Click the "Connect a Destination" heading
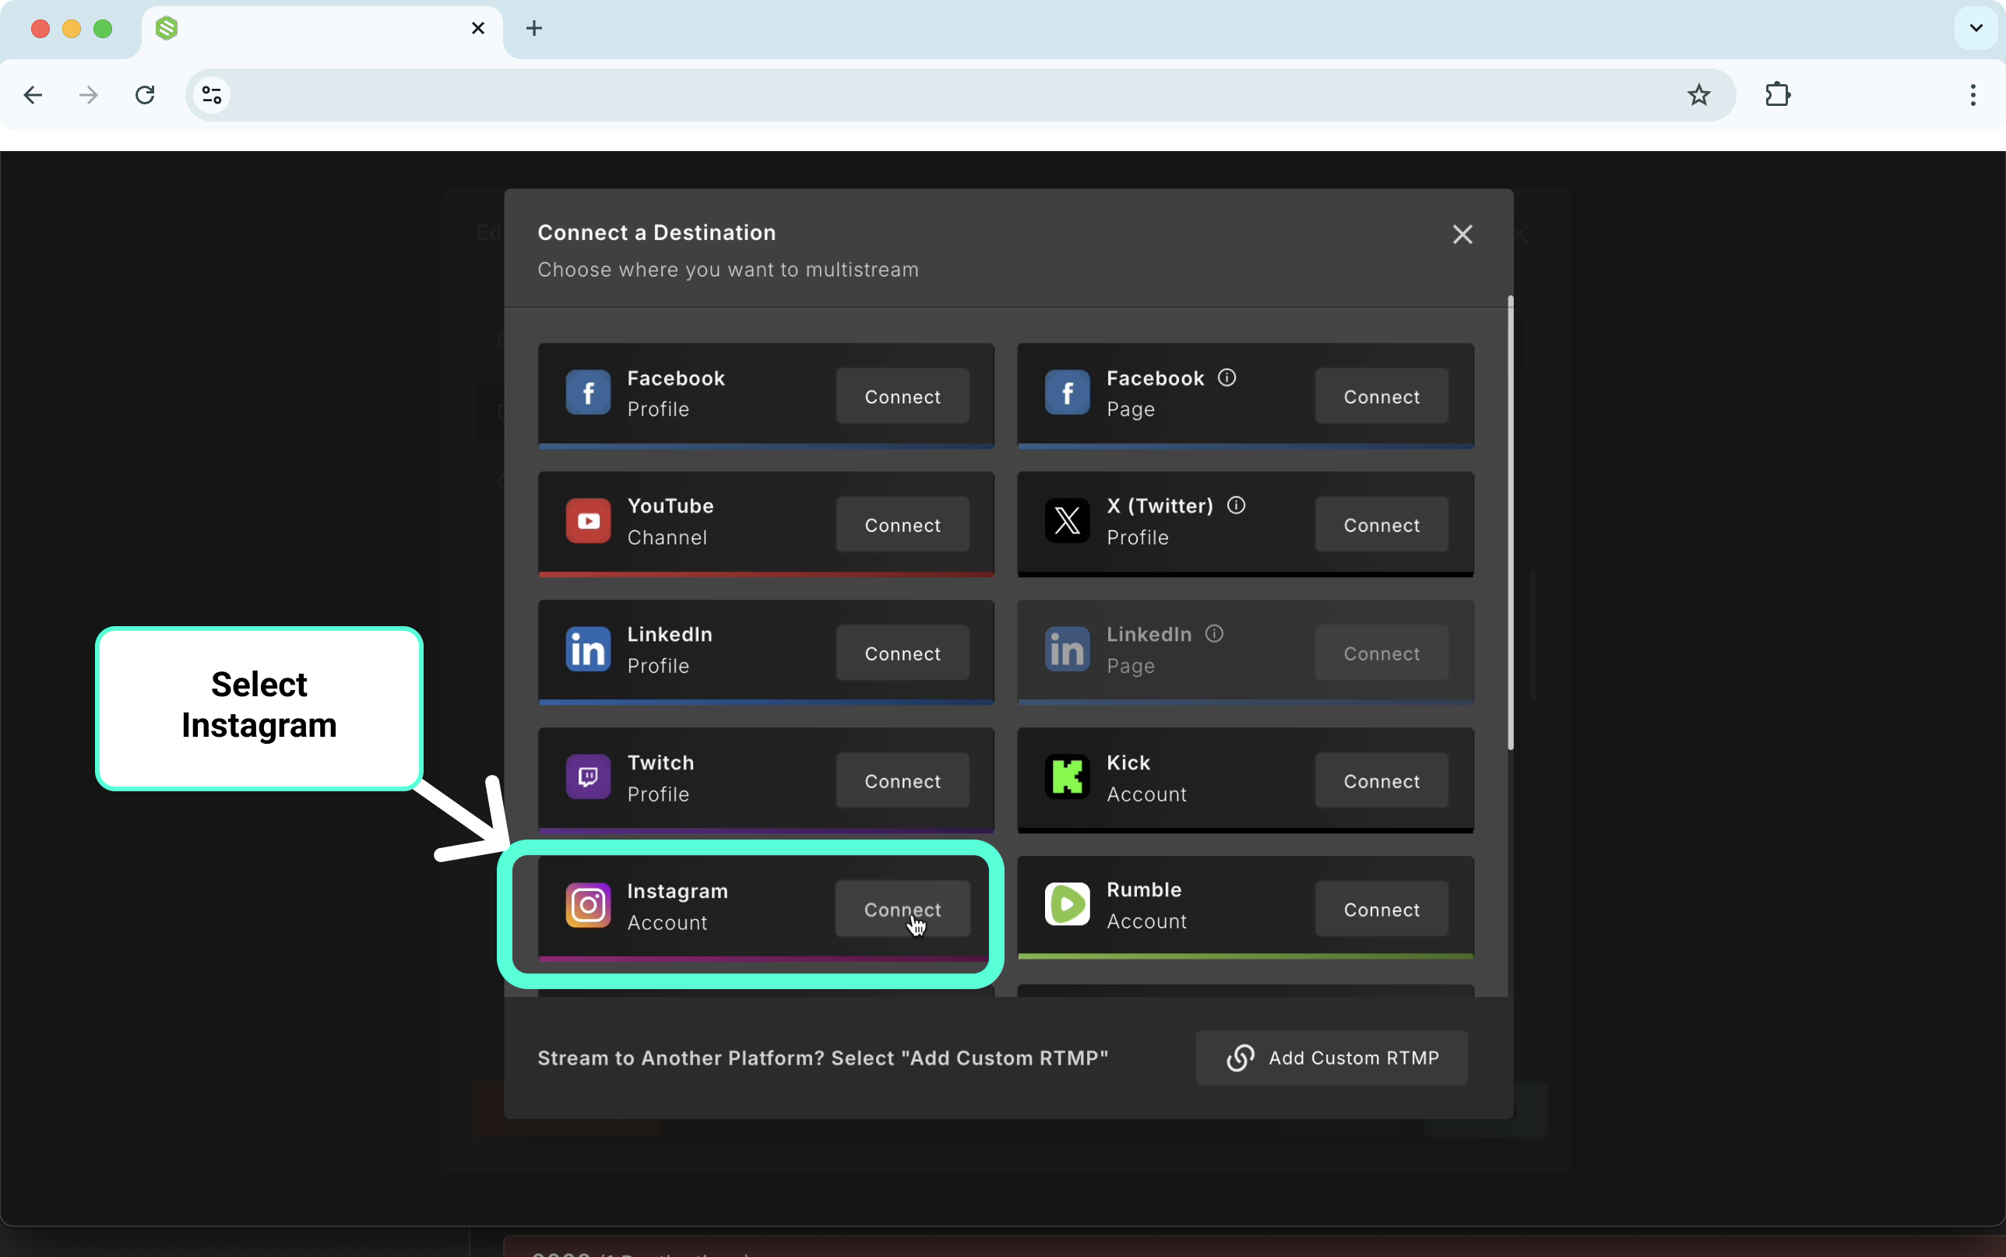 click(656, 233)
